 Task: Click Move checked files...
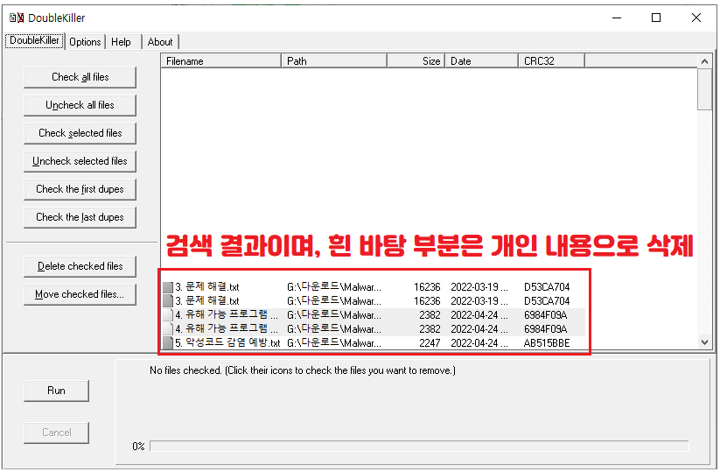point(80,294)
